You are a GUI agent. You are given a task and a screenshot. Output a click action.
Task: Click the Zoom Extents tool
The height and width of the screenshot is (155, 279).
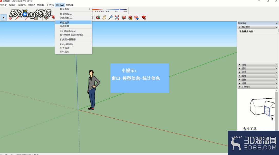(x=117, y=18)
